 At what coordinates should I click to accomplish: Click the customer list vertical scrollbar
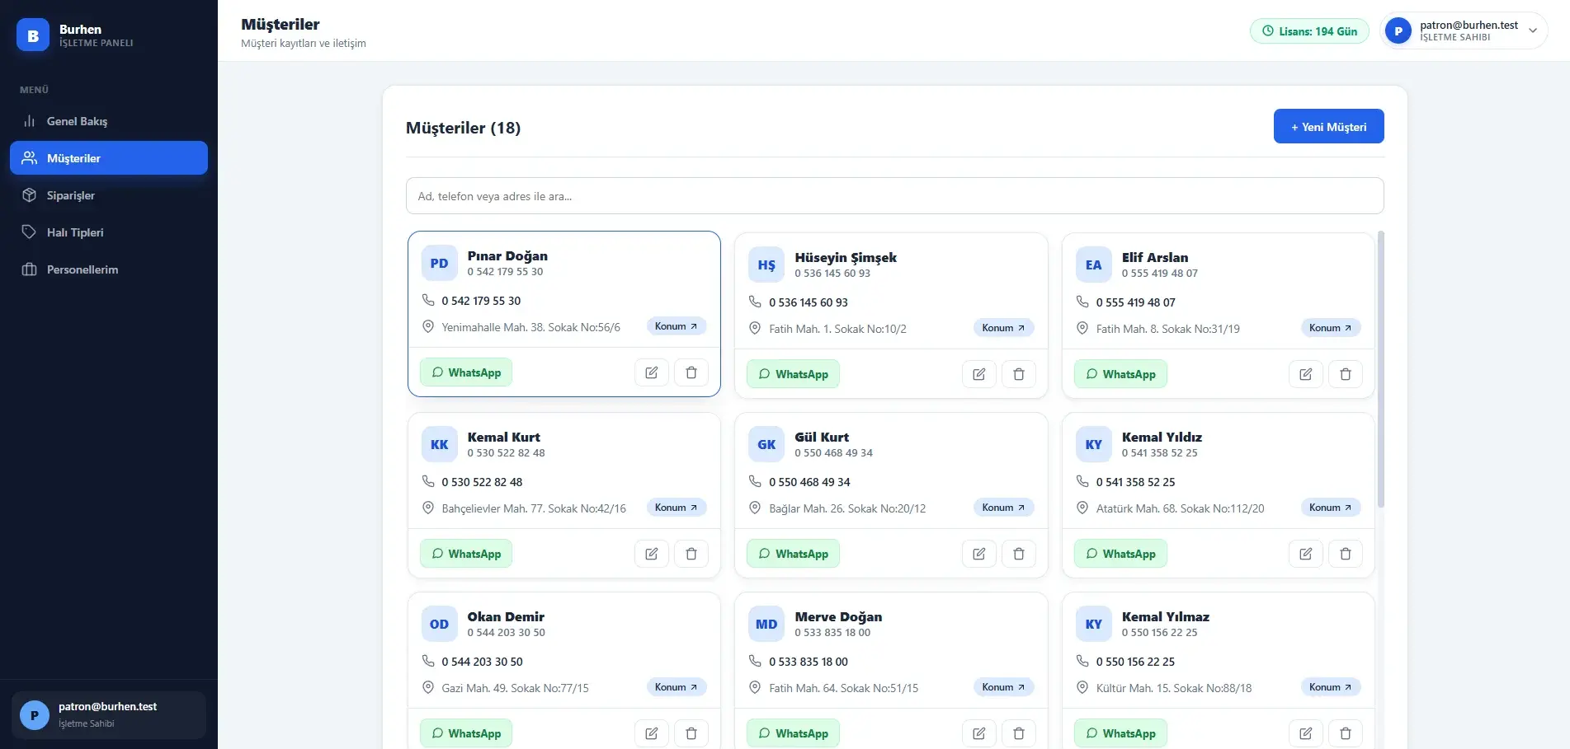point(1381,369)
